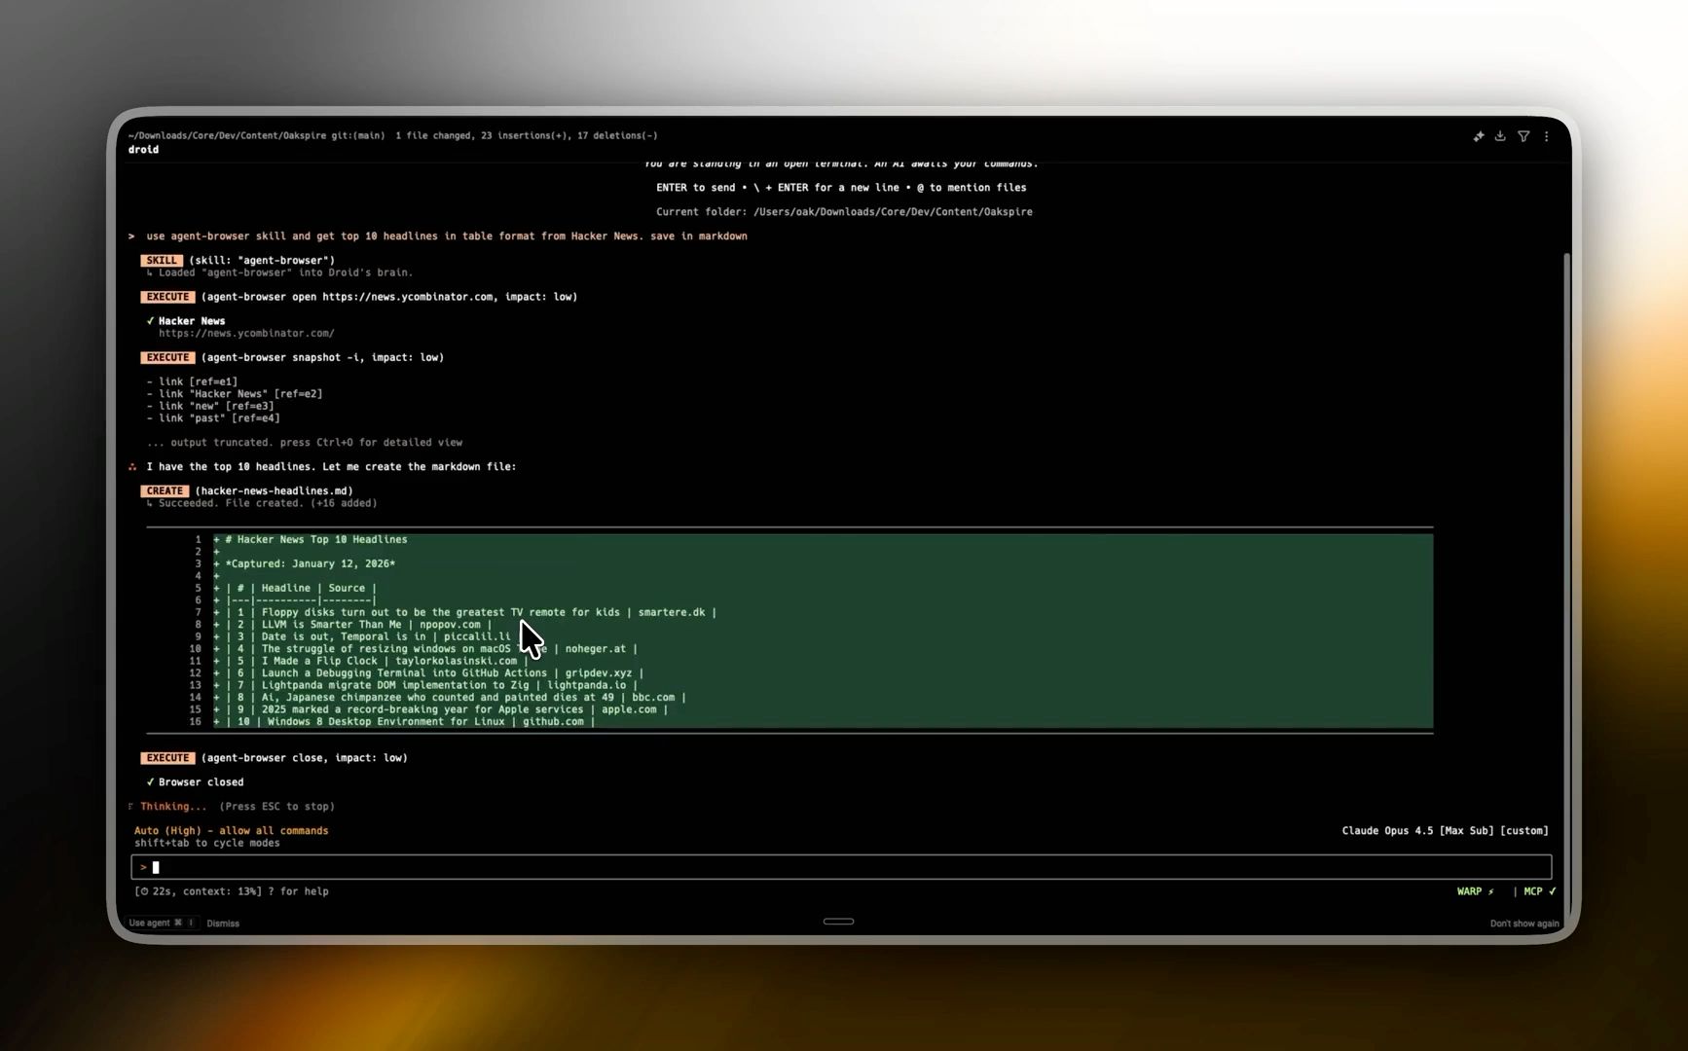This screenshot has height=1051, width=1688.
Task: Click the WARP status indicator
Action: tap(1476, 891)
